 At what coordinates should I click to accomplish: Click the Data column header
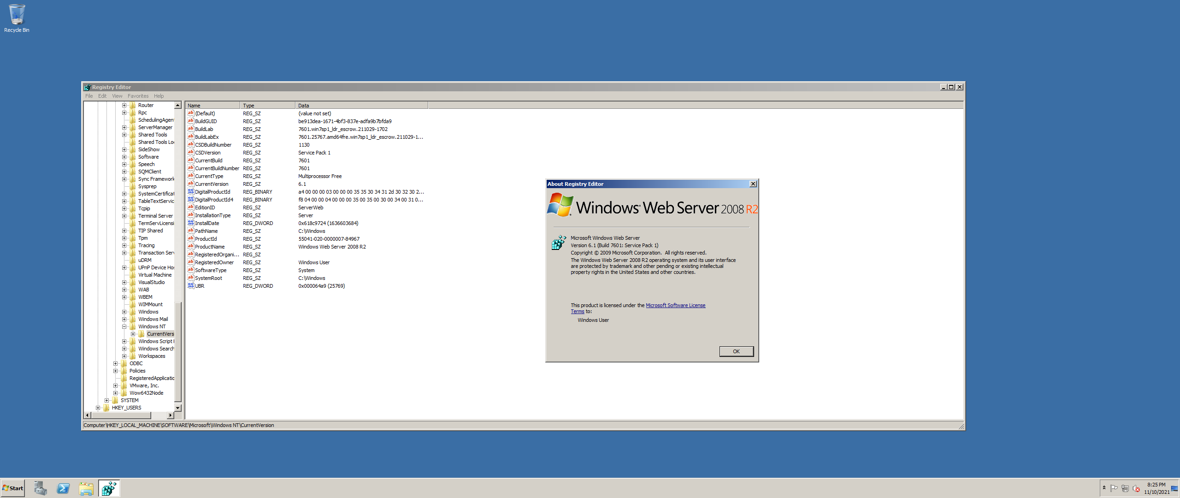point(361,106)
